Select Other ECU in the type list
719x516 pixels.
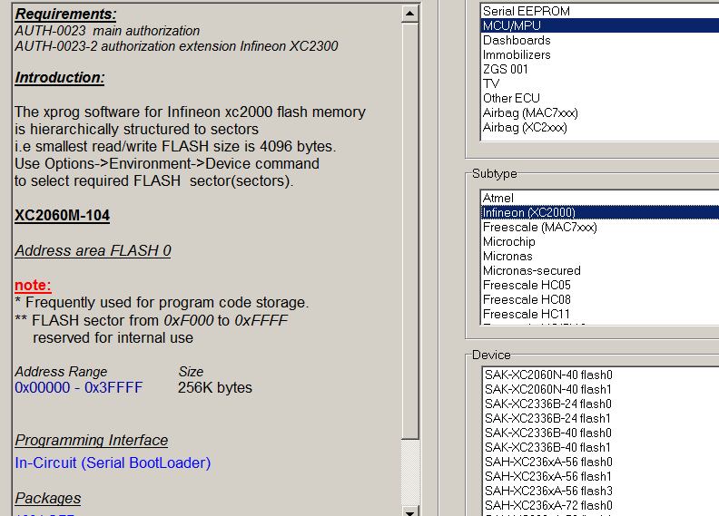600,99
